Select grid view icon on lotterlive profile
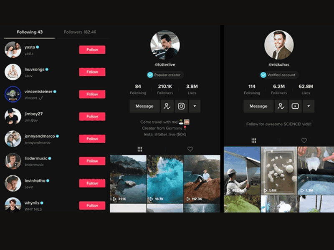Image resolution: width=334 pixels, height=250 pixels. tap(140, 149)
